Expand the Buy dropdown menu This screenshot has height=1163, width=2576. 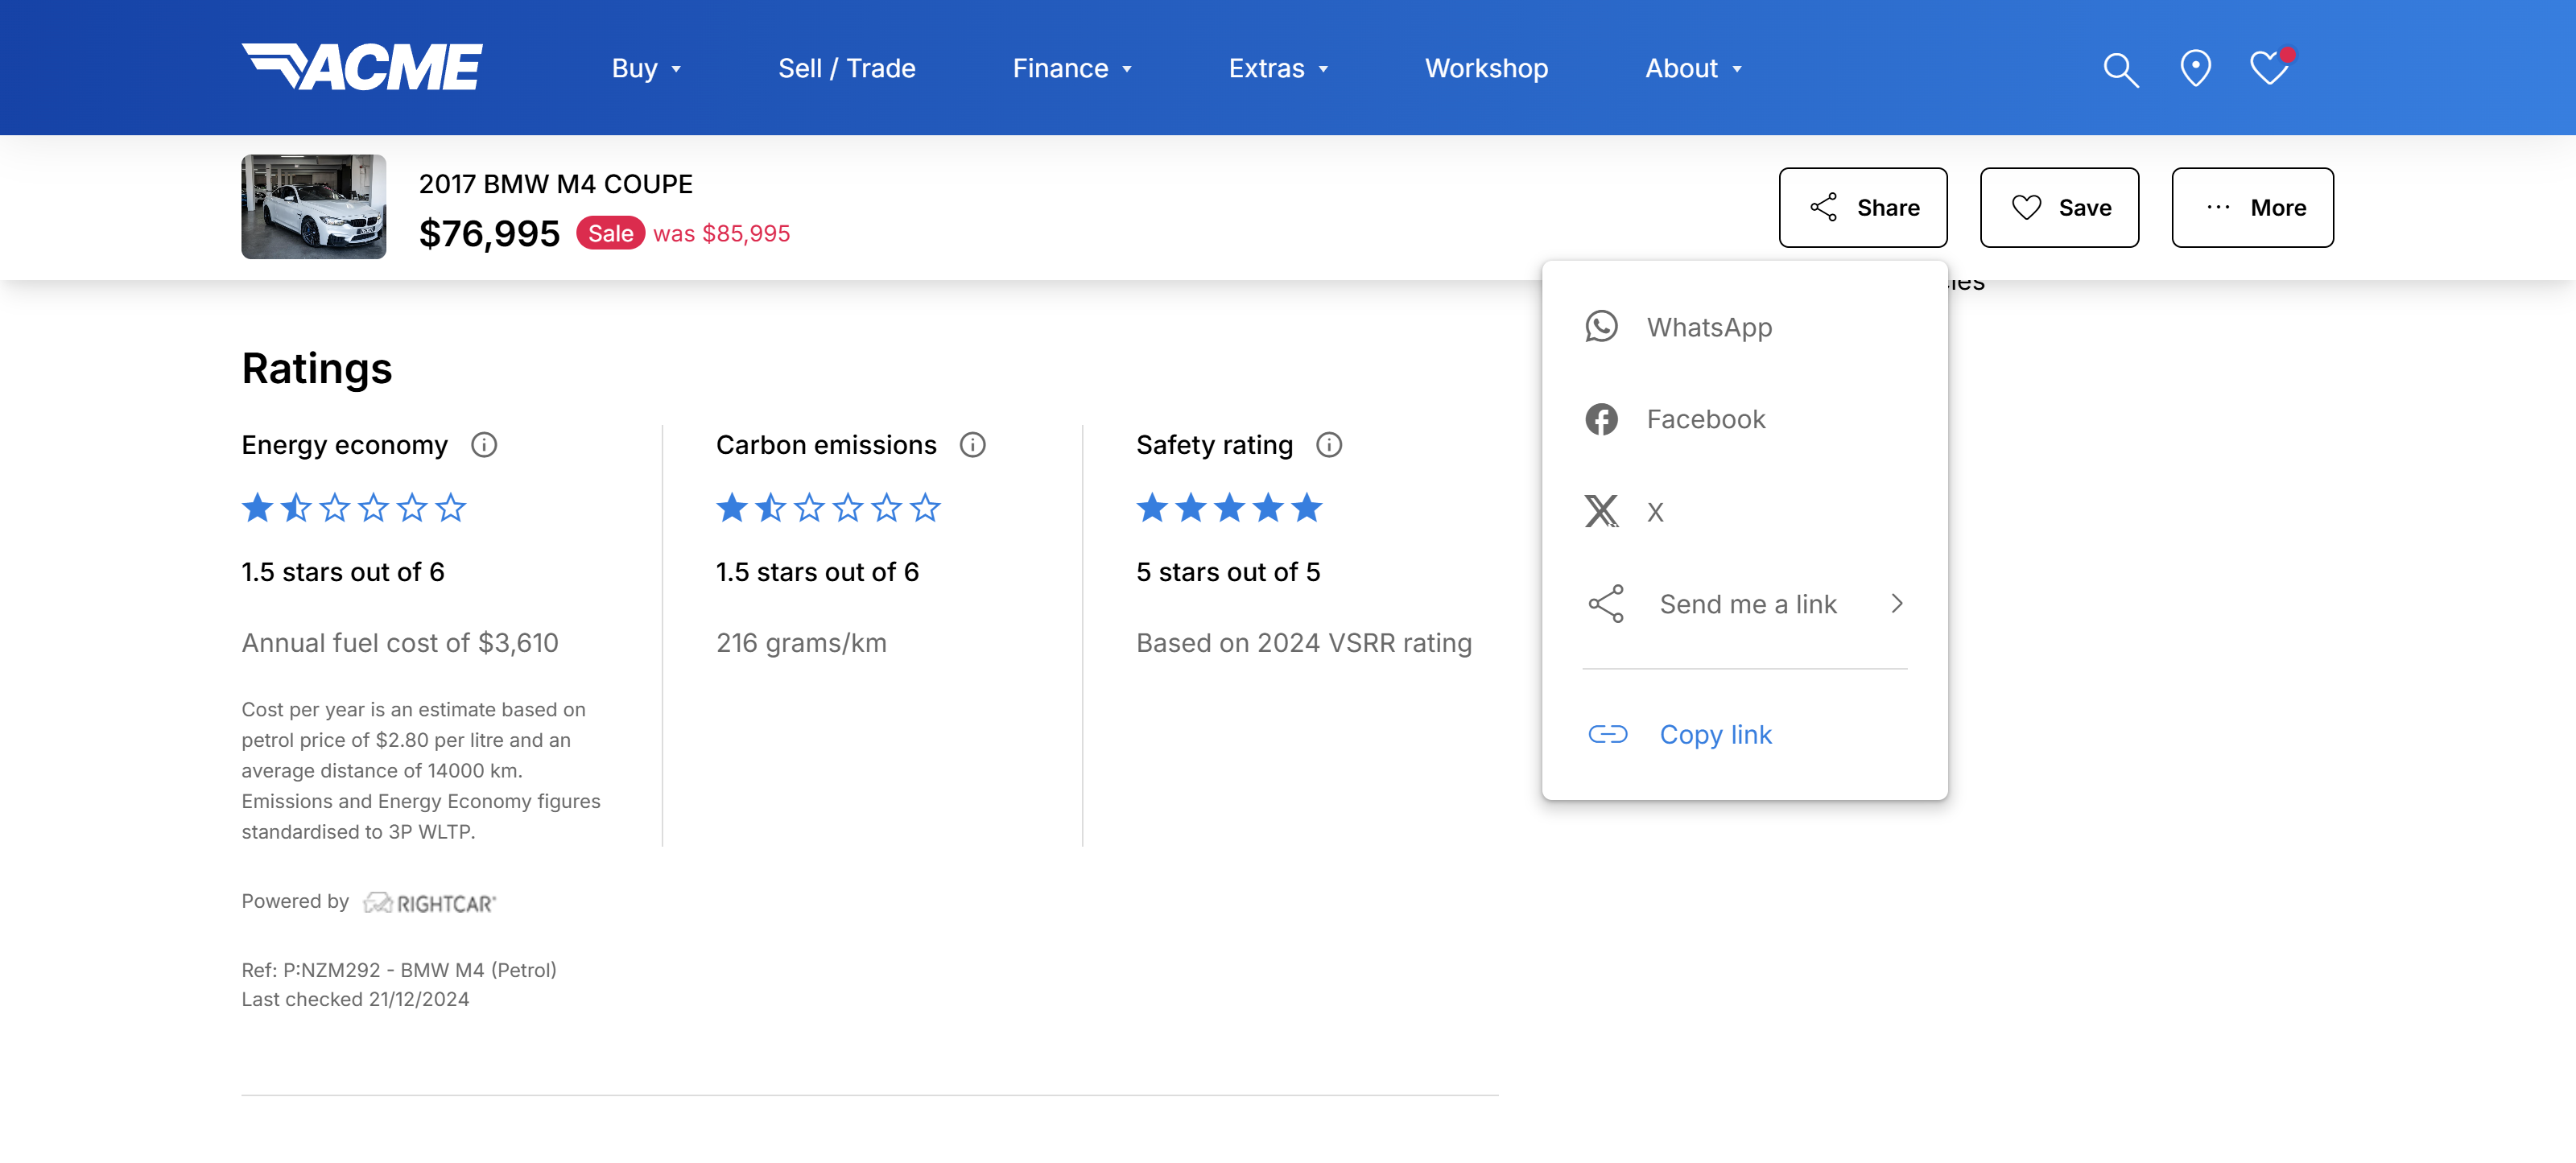click(646, 68)
